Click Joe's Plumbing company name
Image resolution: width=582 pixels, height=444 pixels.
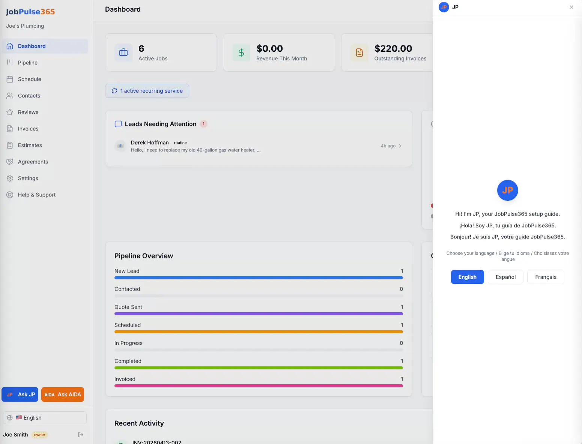(25, 26)
